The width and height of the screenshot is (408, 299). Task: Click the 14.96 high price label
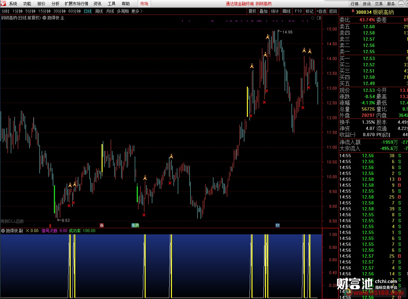tap(287, 32)
